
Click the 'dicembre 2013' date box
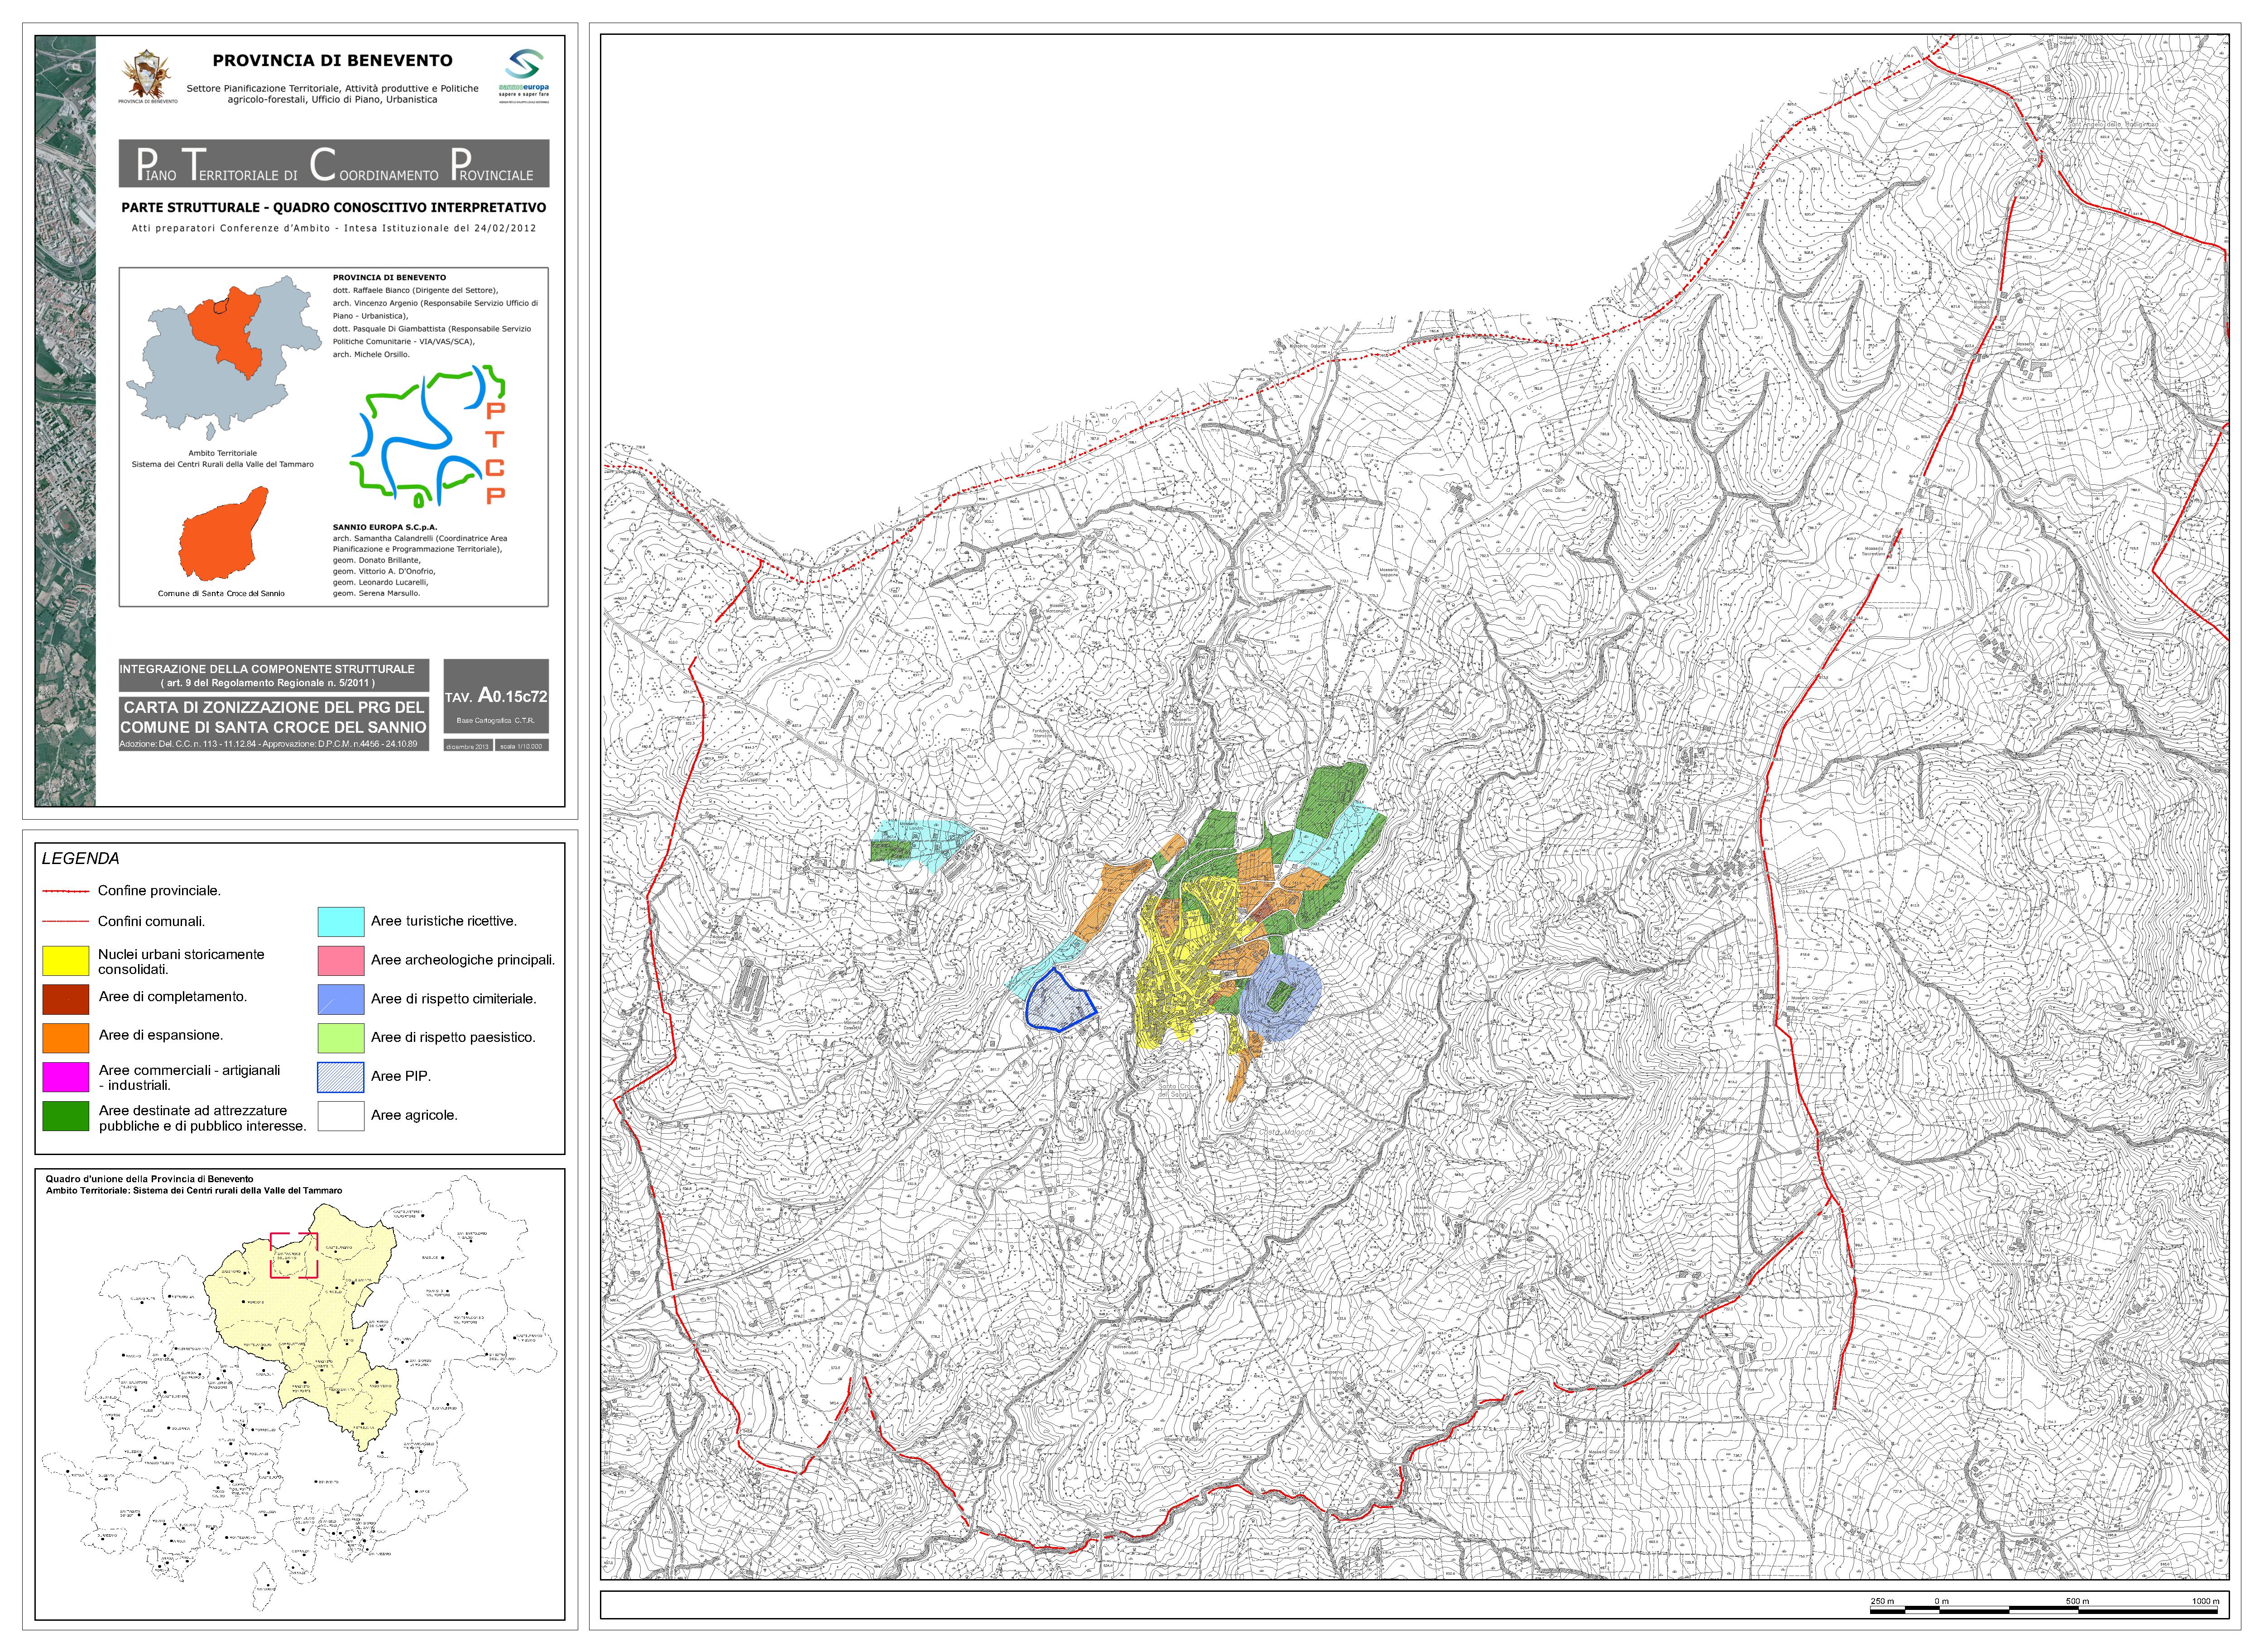(468, 746)
